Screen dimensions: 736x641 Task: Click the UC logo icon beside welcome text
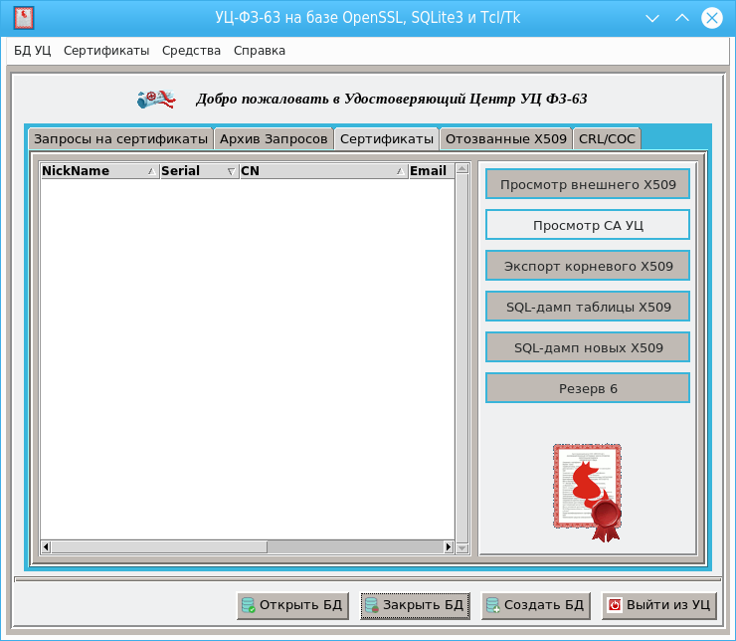(x=155, y=99)
